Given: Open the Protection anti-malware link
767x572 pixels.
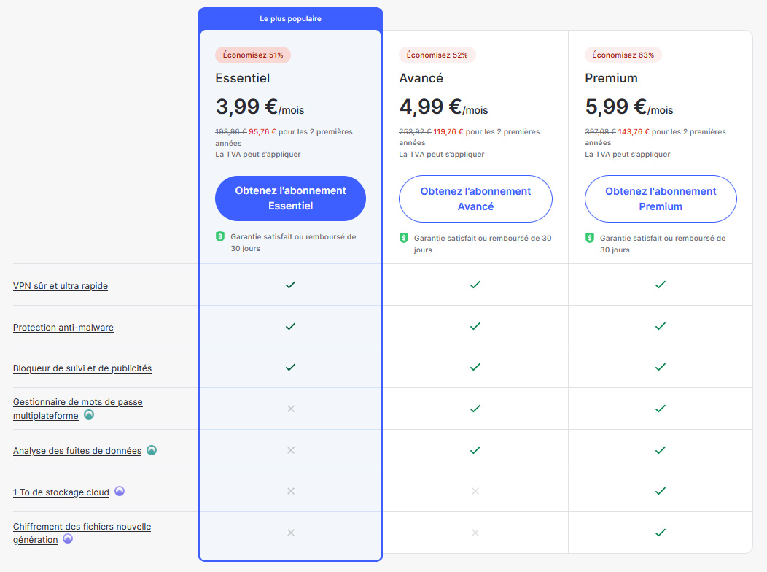Looking at the screenshot, I should [x=63, y=328].
